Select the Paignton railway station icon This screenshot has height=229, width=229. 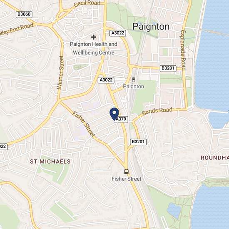(x=134, y=79)
